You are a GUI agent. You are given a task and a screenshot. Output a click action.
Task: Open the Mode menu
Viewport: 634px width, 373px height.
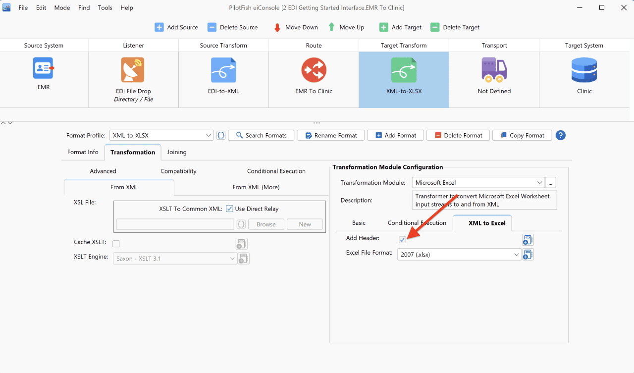(62, 8)
